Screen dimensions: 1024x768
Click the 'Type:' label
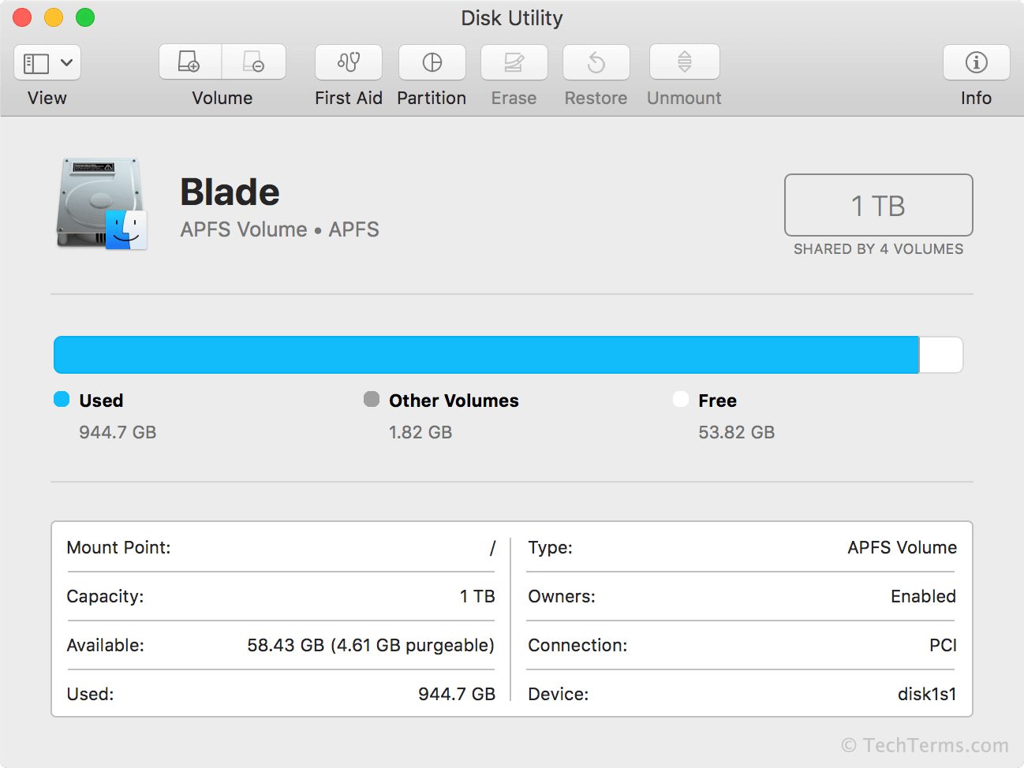click(x=550, y=547)
